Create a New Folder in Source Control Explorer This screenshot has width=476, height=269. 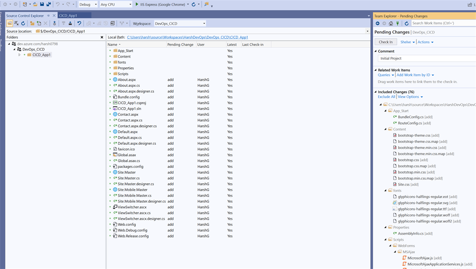(x=33, y=22)
